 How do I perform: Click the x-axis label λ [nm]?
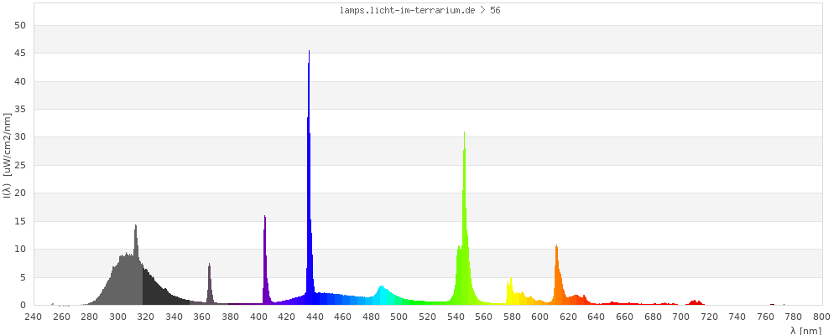click(x=805, y=330)
